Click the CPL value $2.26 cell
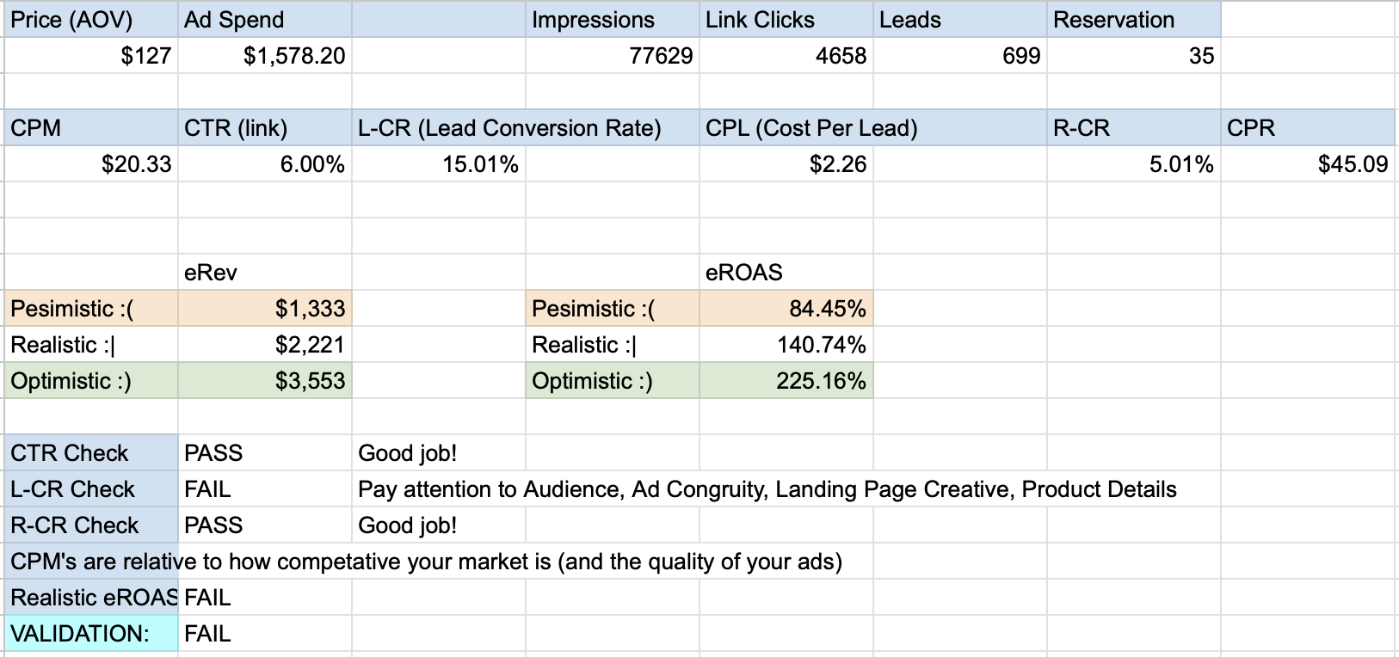 tap(786, 164)
